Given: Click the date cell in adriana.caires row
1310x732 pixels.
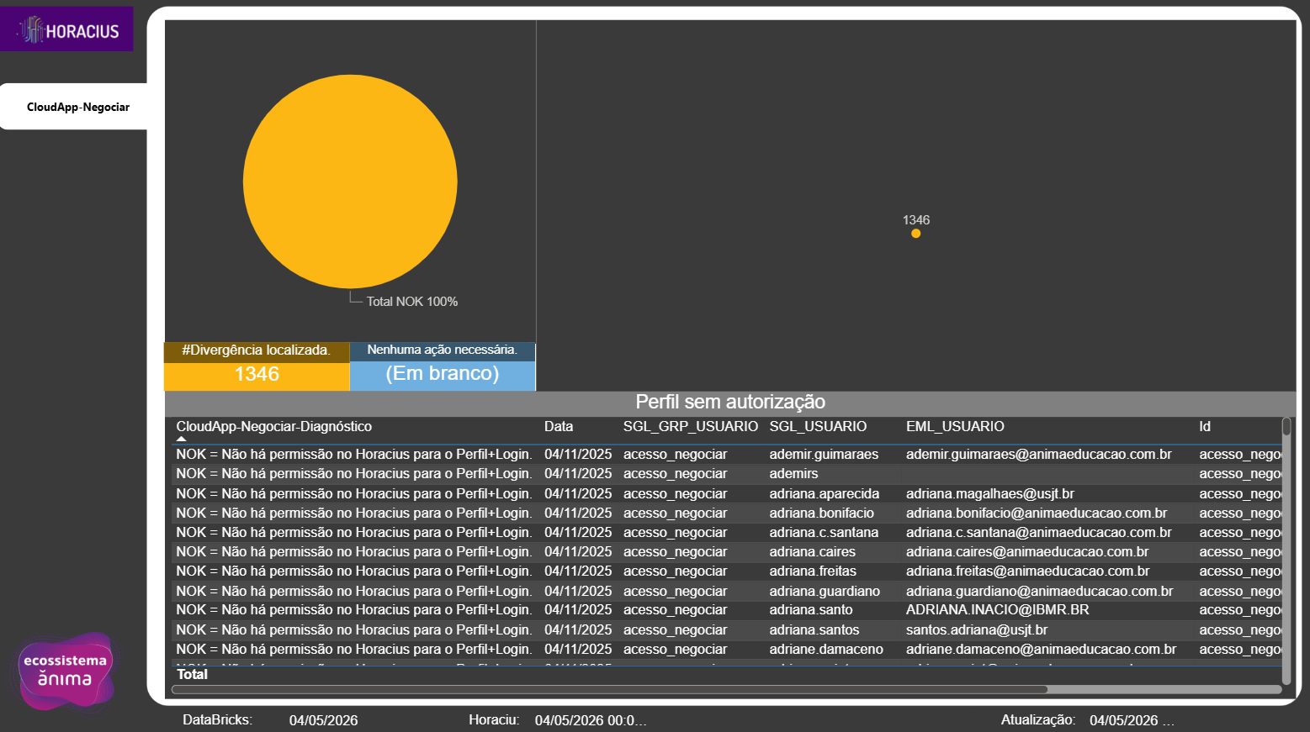Looking at the screenshot, I should [x=578, y=552].
